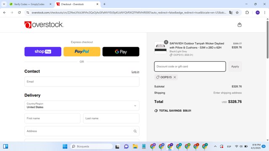This screenshot has height=151, width=269.
Task: Open the tab search dropdown arrow
Action: (x=4, y=4)
